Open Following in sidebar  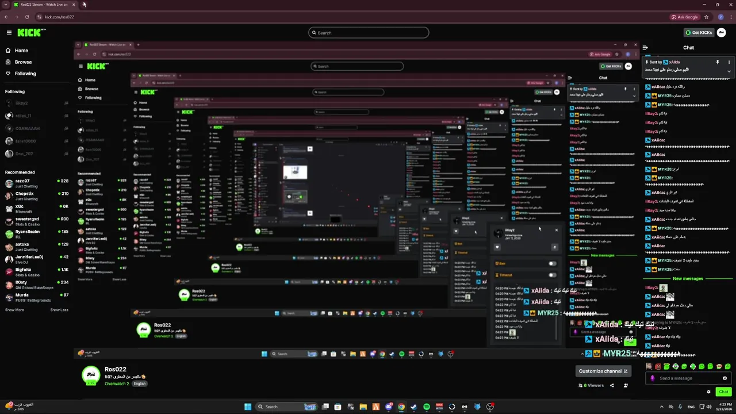pos(21,74)
